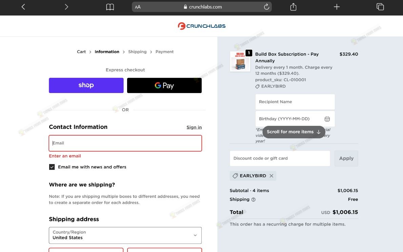This screenshot has height=252, width=403.
Task: Click the crunchlabs.com address bar
Action: coord(202,7)
